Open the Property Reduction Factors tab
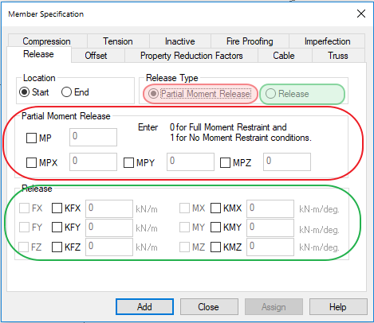The image size is (374, 323). (191, 56)
